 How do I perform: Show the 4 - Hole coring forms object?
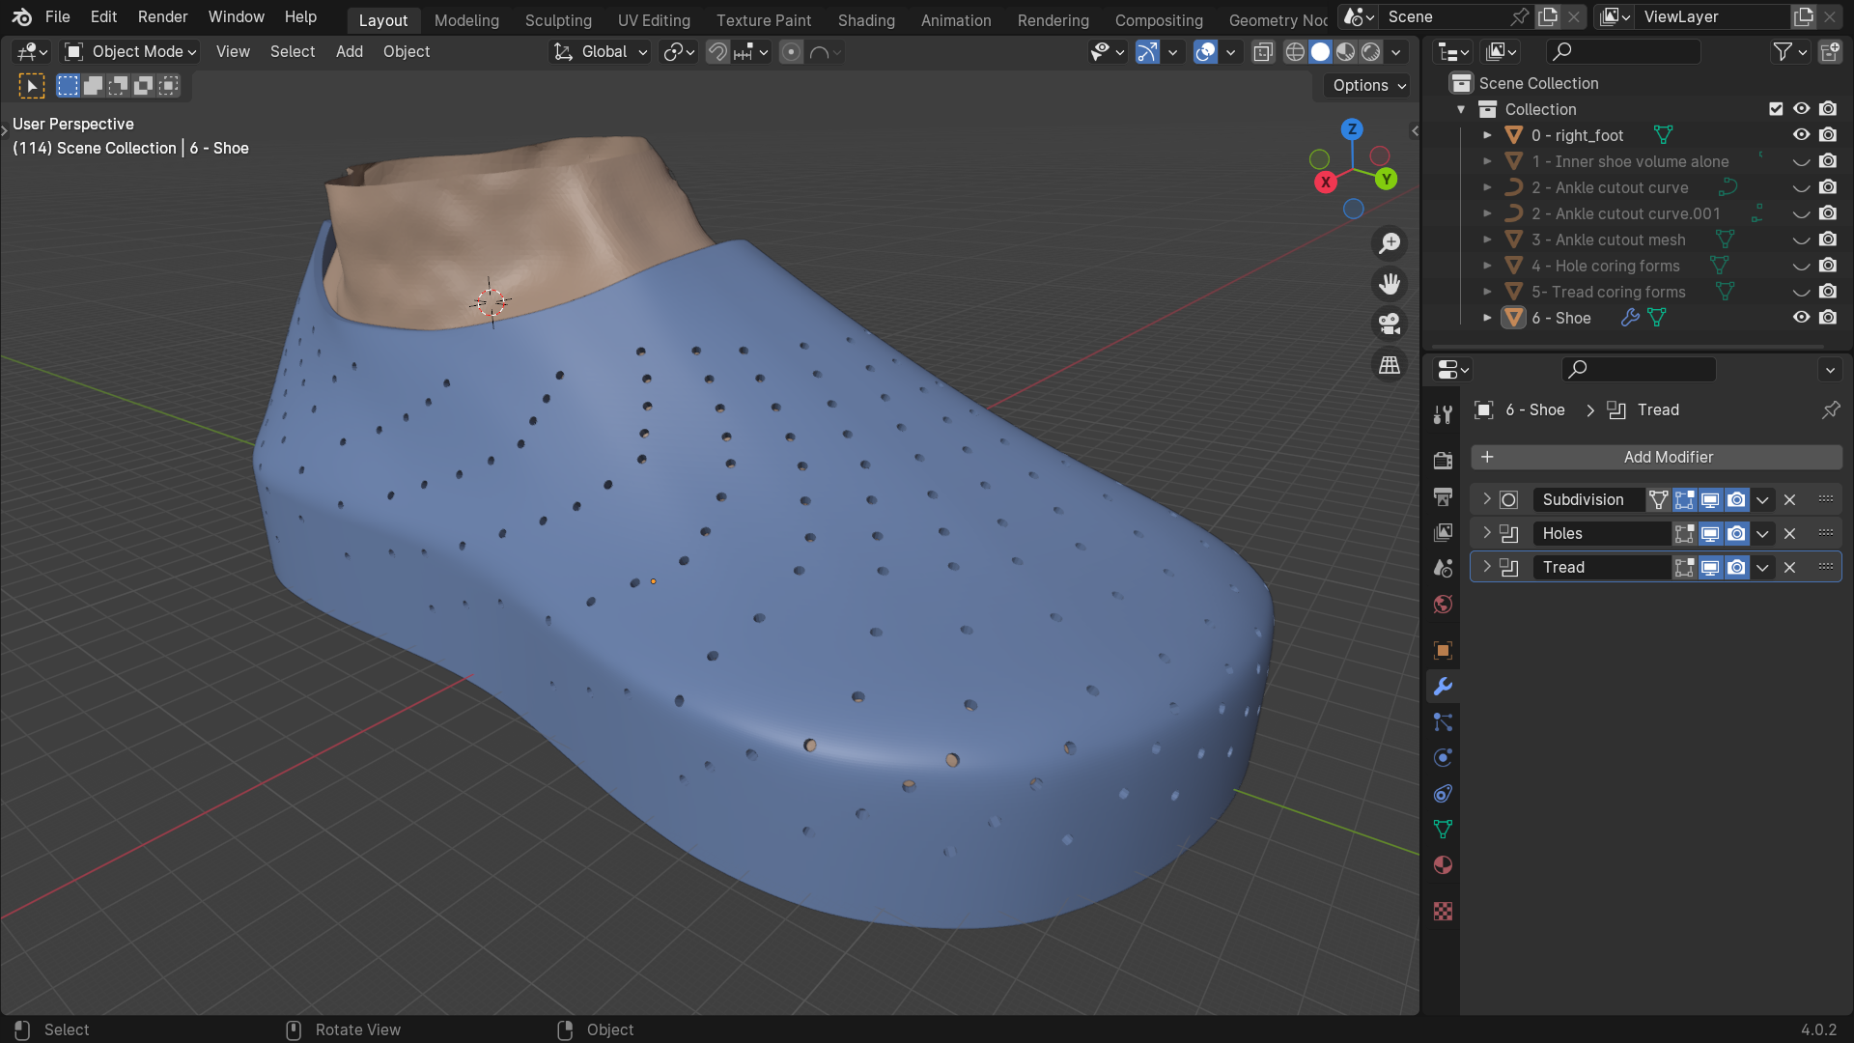tap(1801, 266)
